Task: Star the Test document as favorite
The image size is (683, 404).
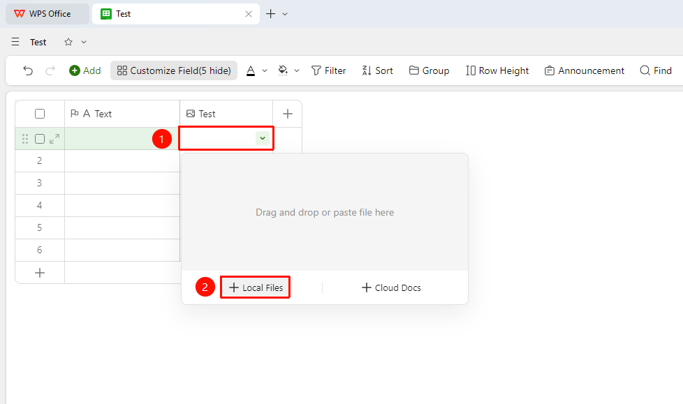Action: click(x=68, y=42)
